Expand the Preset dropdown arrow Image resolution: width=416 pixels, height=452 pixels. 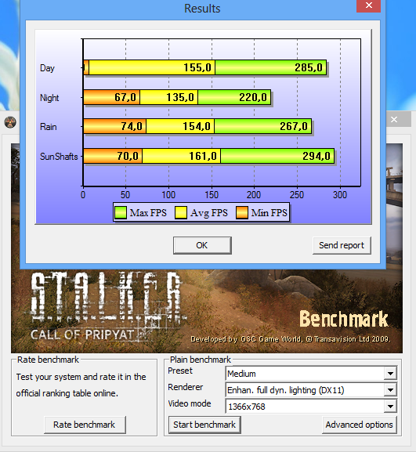(x=390, y=374)
